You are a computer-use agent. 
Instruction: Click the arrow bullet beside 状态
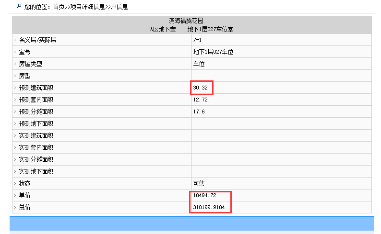(15, 183)
